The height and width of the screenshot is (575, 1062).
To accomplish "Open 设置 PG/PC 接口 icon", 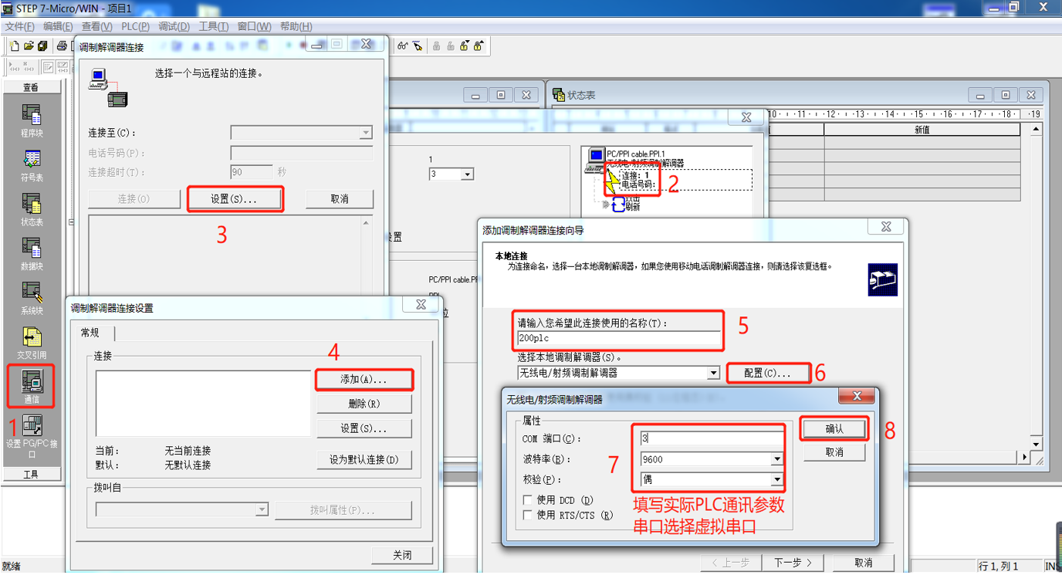I will [32, 425].
